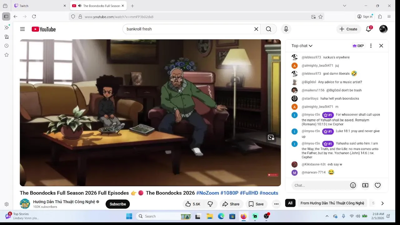Open the Hướng Dẫn Thủ Thuật Công Nghệ channel name
Screen dimensions: 400x225
click(x=64, y=202)
